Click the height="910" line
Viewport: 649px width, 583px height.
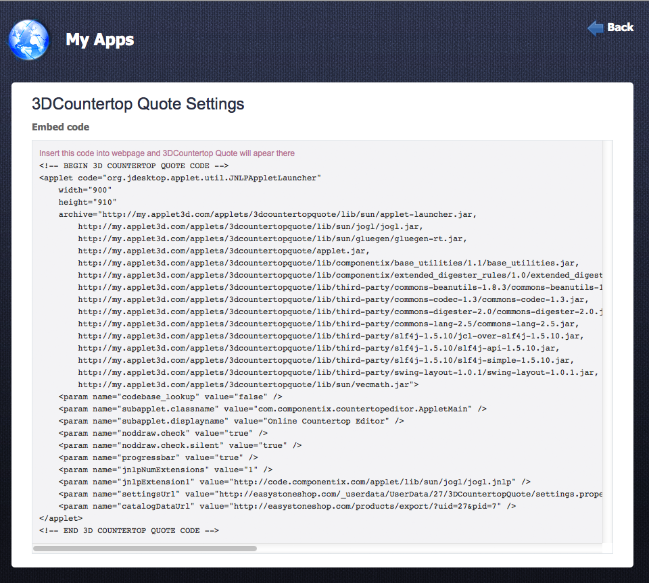[88, 202]
